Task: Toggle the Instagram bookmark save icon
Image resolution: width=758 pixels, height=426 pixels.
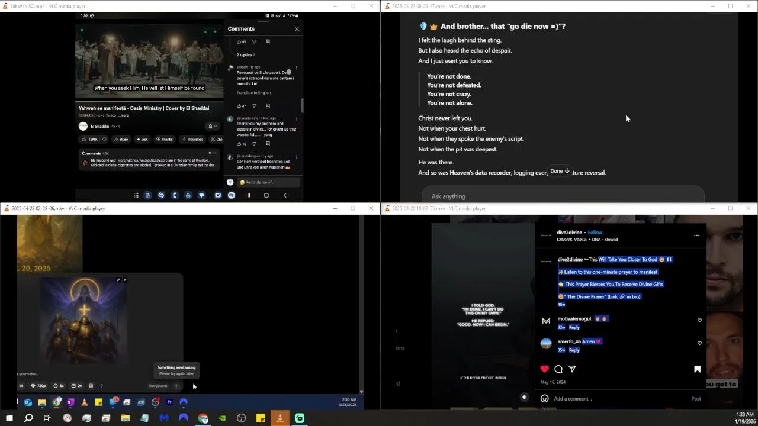Action: point(697,369)
